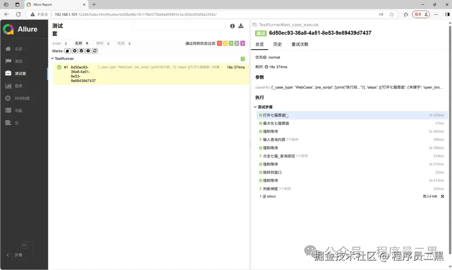Download the suites data as CSV
Image resolution: width=452 pixels, height=270 pixels.
241,26
